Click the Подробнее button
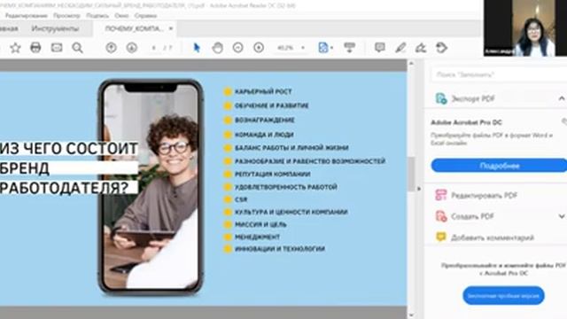567x319 pixels. [x=500, y=166]
